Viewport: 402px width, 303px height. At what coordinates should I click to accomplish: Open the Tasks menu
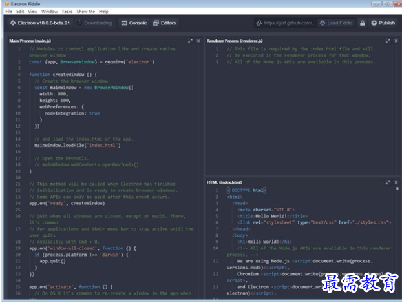[67, 11]
